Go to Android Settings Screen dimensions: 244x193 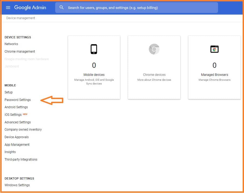pyautogui.click(x=16, y=107)
